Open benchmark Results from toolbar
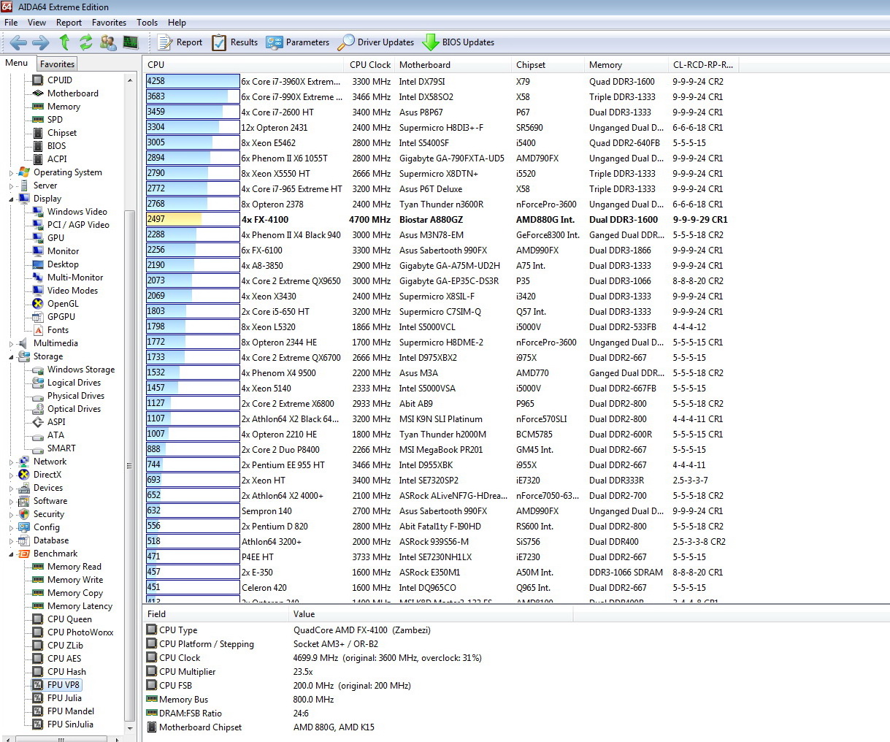Viewport: 890px width, 742px height. click(234, 42)
